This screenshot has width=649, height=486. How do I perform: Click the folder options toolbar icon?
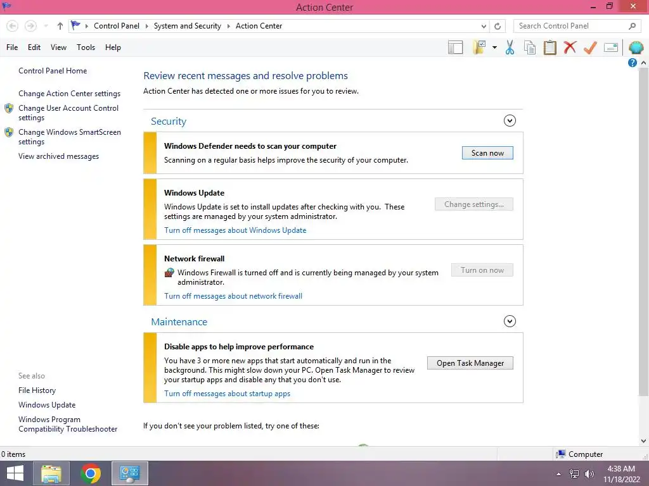pyautogui.click(x=479, y=47)
